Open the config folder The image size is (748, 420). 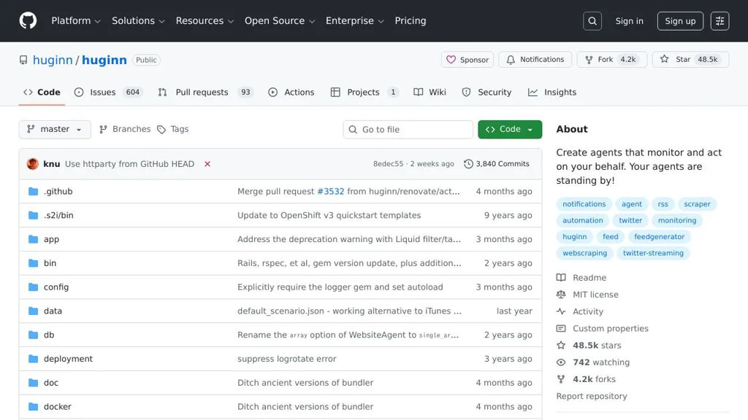[x=56, y=287]
